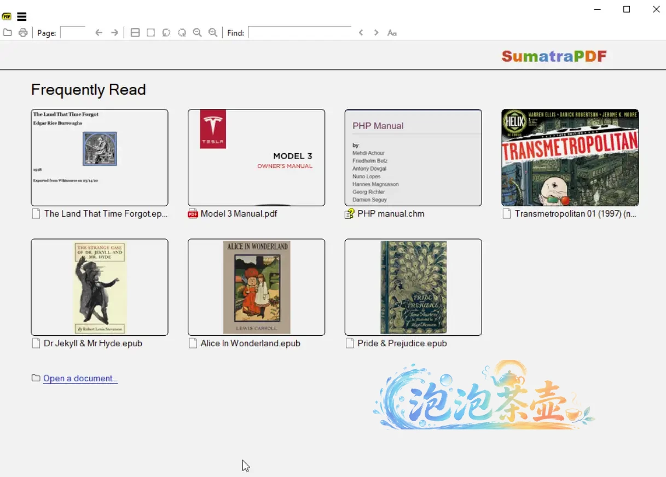Open the Transmetropolitan comic thumbnail
Viewport: 666px width, 477px height.
pos(570,158)
